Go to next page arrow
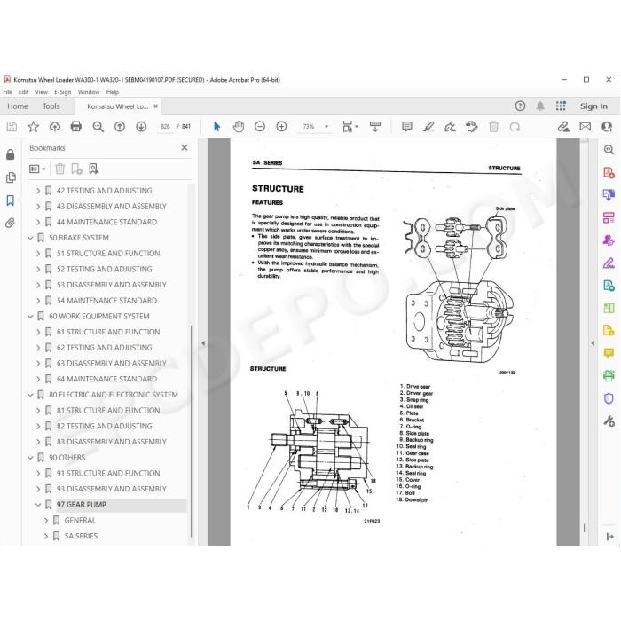The height and width of the screenshot is (621, 621). pos(141,127)
